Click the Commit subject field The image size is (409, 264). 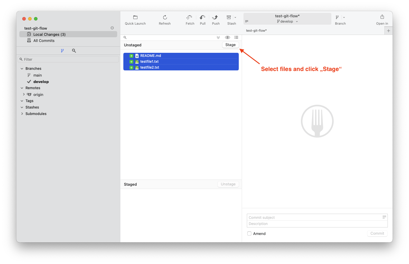point(313,217)
